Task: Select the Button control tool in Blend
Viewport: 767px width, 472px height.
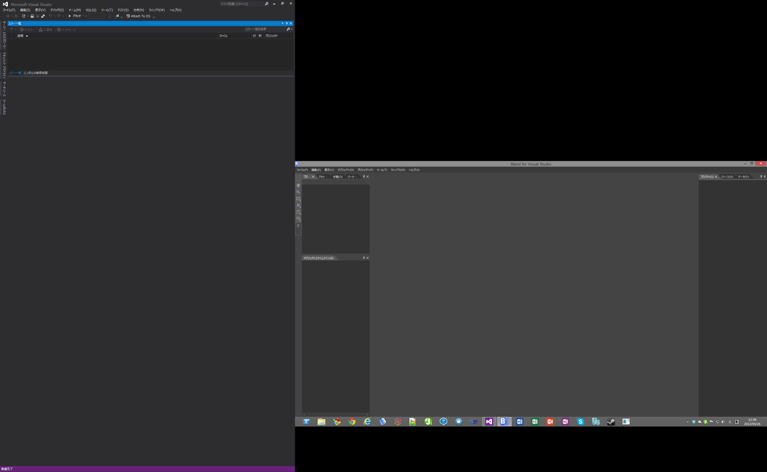Action: [298, 219]
